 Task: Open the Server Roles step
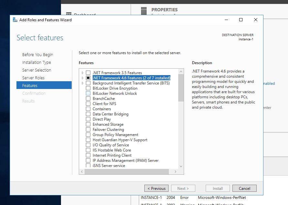point(33,78)
